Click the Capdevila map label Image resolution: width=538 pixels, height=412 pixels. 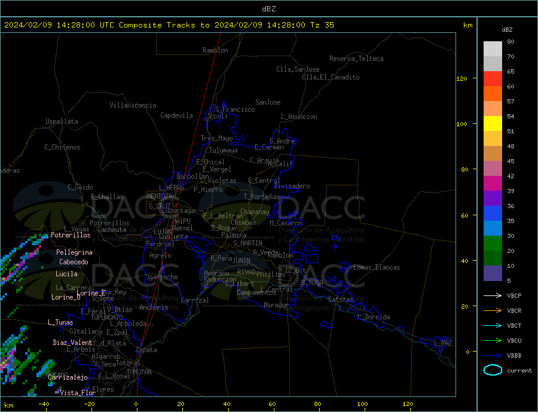pyautogui.click(x=176, y=115)
